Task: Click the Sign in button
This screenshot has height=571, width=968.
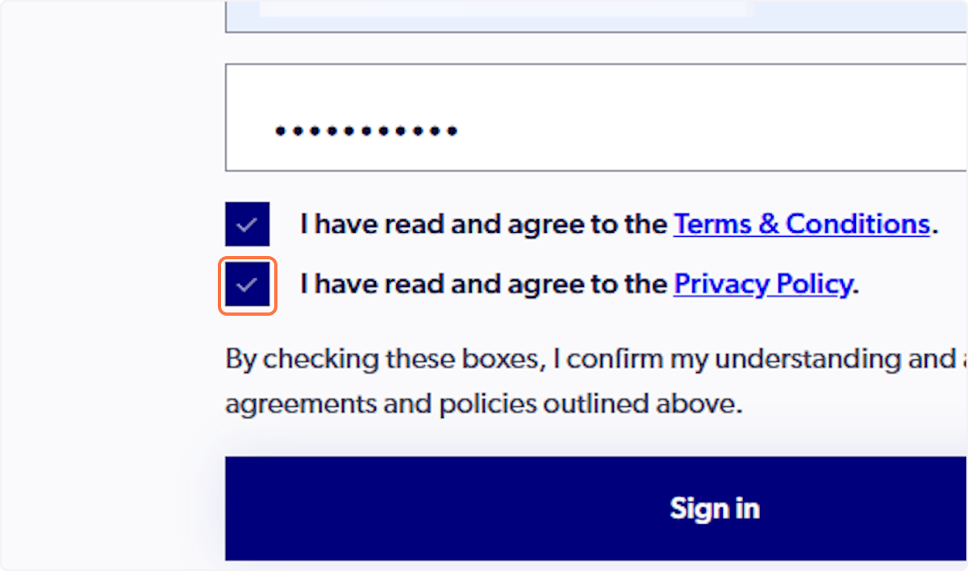Action: click(x=715, y=508)
